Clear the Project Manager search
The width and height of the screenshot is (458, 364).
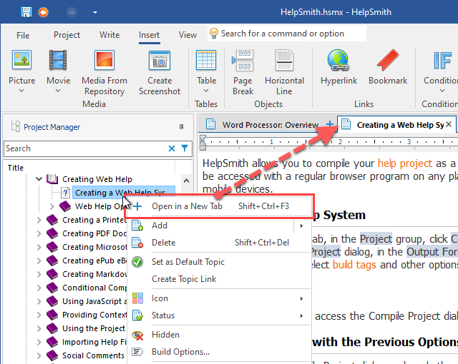click(x=172, y=148)
